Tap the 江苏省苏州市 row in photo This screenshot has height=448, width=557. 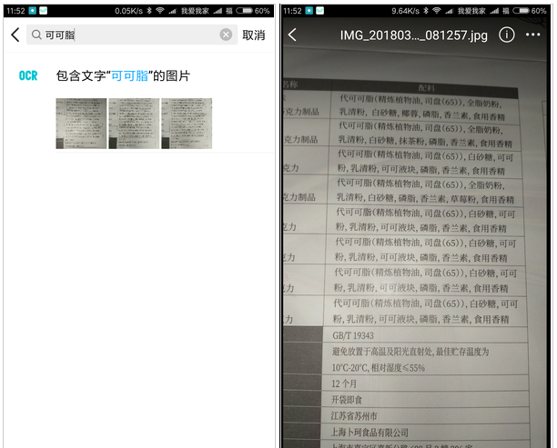point(354,415)
